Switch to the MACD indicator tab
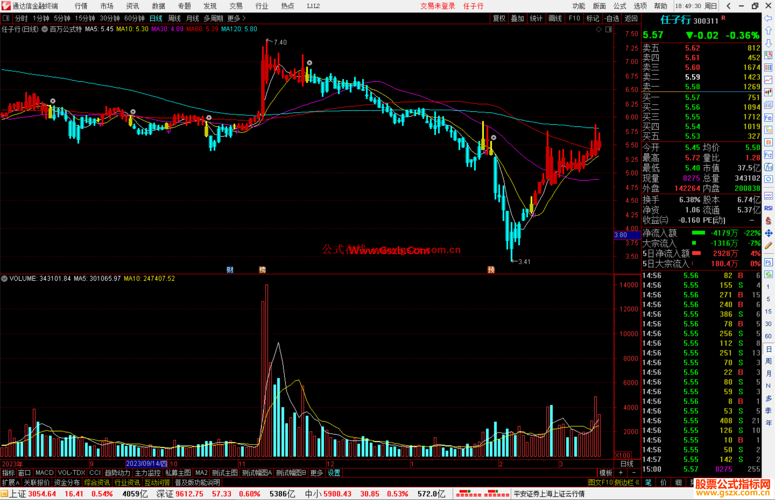 coord(44,473)
